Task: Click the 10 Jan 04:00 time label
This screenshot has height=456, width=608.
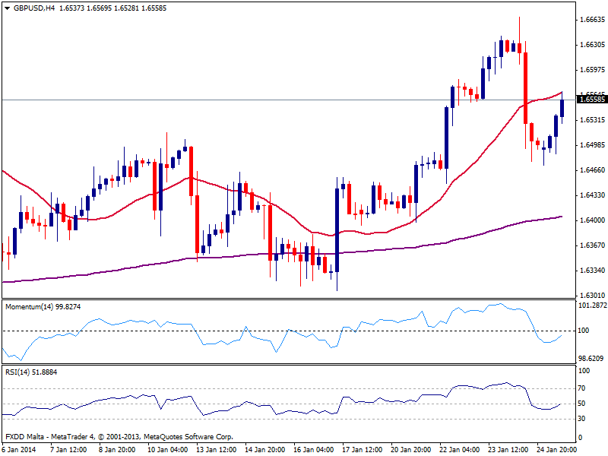Action: [167, 449]
